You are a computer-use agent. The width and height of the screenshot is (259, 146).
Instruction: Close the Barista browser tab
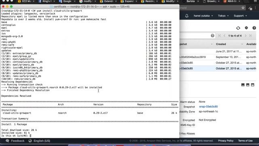click(198, 1)
